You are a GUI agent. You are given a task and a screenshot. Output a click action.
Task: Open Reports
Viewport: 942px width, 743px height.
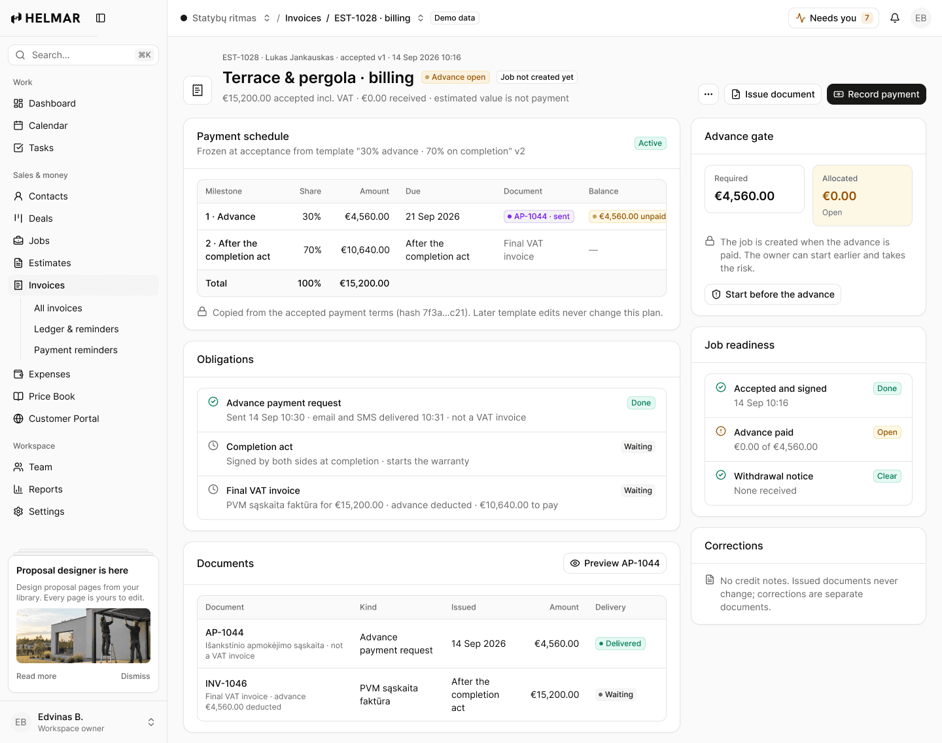[84, 489]
